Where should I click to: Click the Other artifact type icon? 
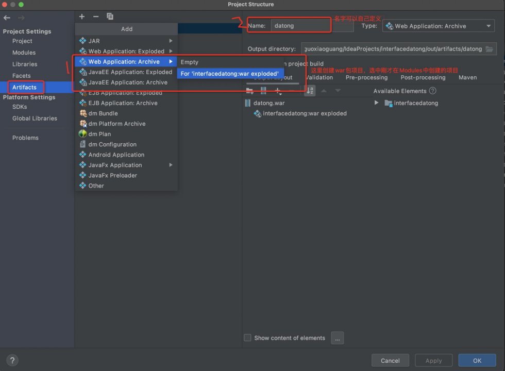coord(83,185)
